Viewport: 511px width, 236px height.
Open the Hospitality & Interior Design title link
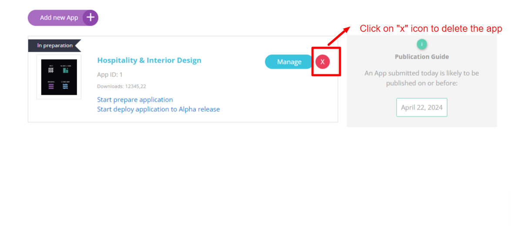tap(149, 60)
